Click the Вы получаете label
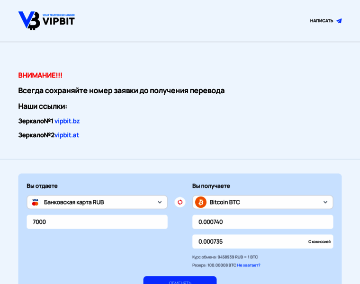 (211, 186)
